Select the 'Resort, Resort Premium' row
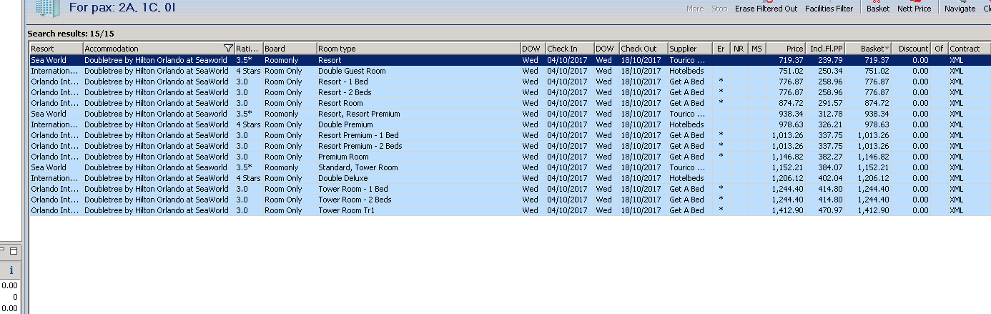Viewport: 991px width, 314px height. point(510,114)
